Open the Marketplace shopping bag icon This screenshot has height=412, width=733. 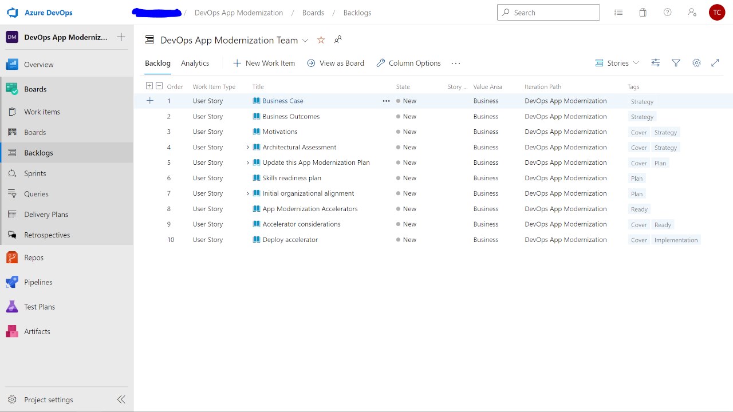tap(643, 13)
